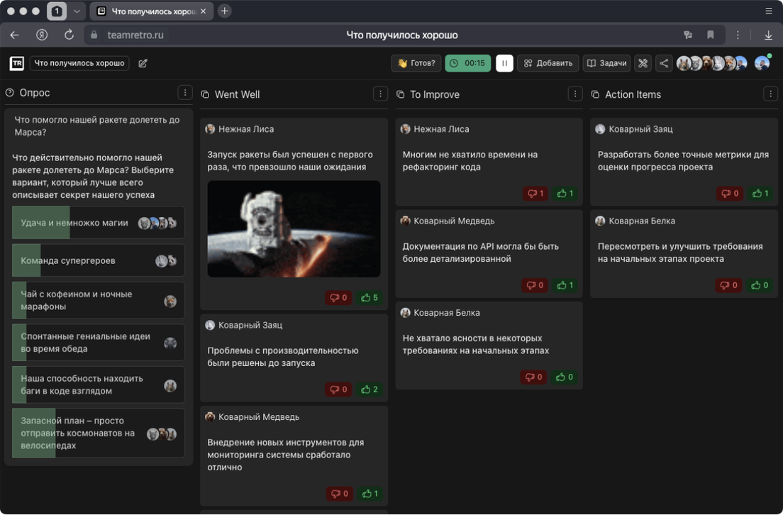
Task: Open To Improve column three-dot menu
Action: [575, 94]
